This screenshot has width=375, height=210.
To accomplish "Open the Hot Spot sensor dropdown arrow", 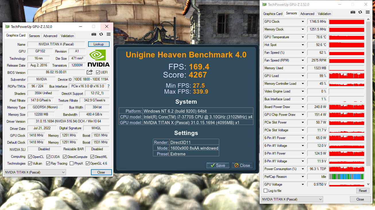I will click(x=303, y=45).
